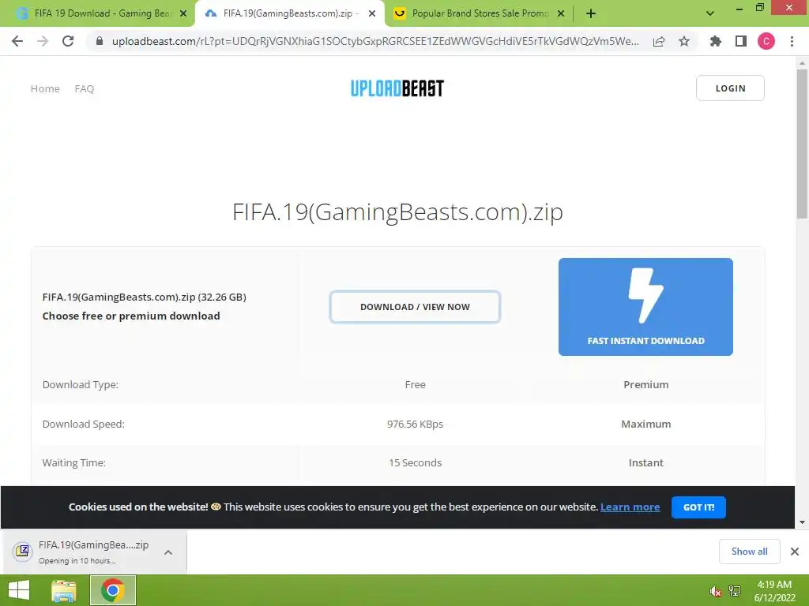Image resolution: width=809 pixels, height=606 pixels.
Task: Open File Explorer from taskbar
Action: [64, 590]
